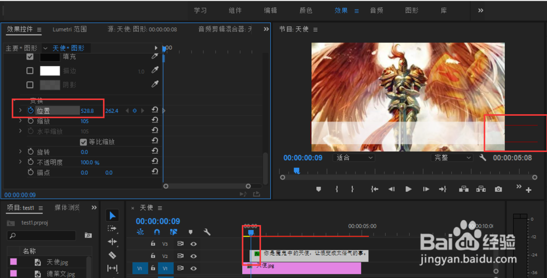
Task: Step forward one frame
Action: click(x=426, y=189)
